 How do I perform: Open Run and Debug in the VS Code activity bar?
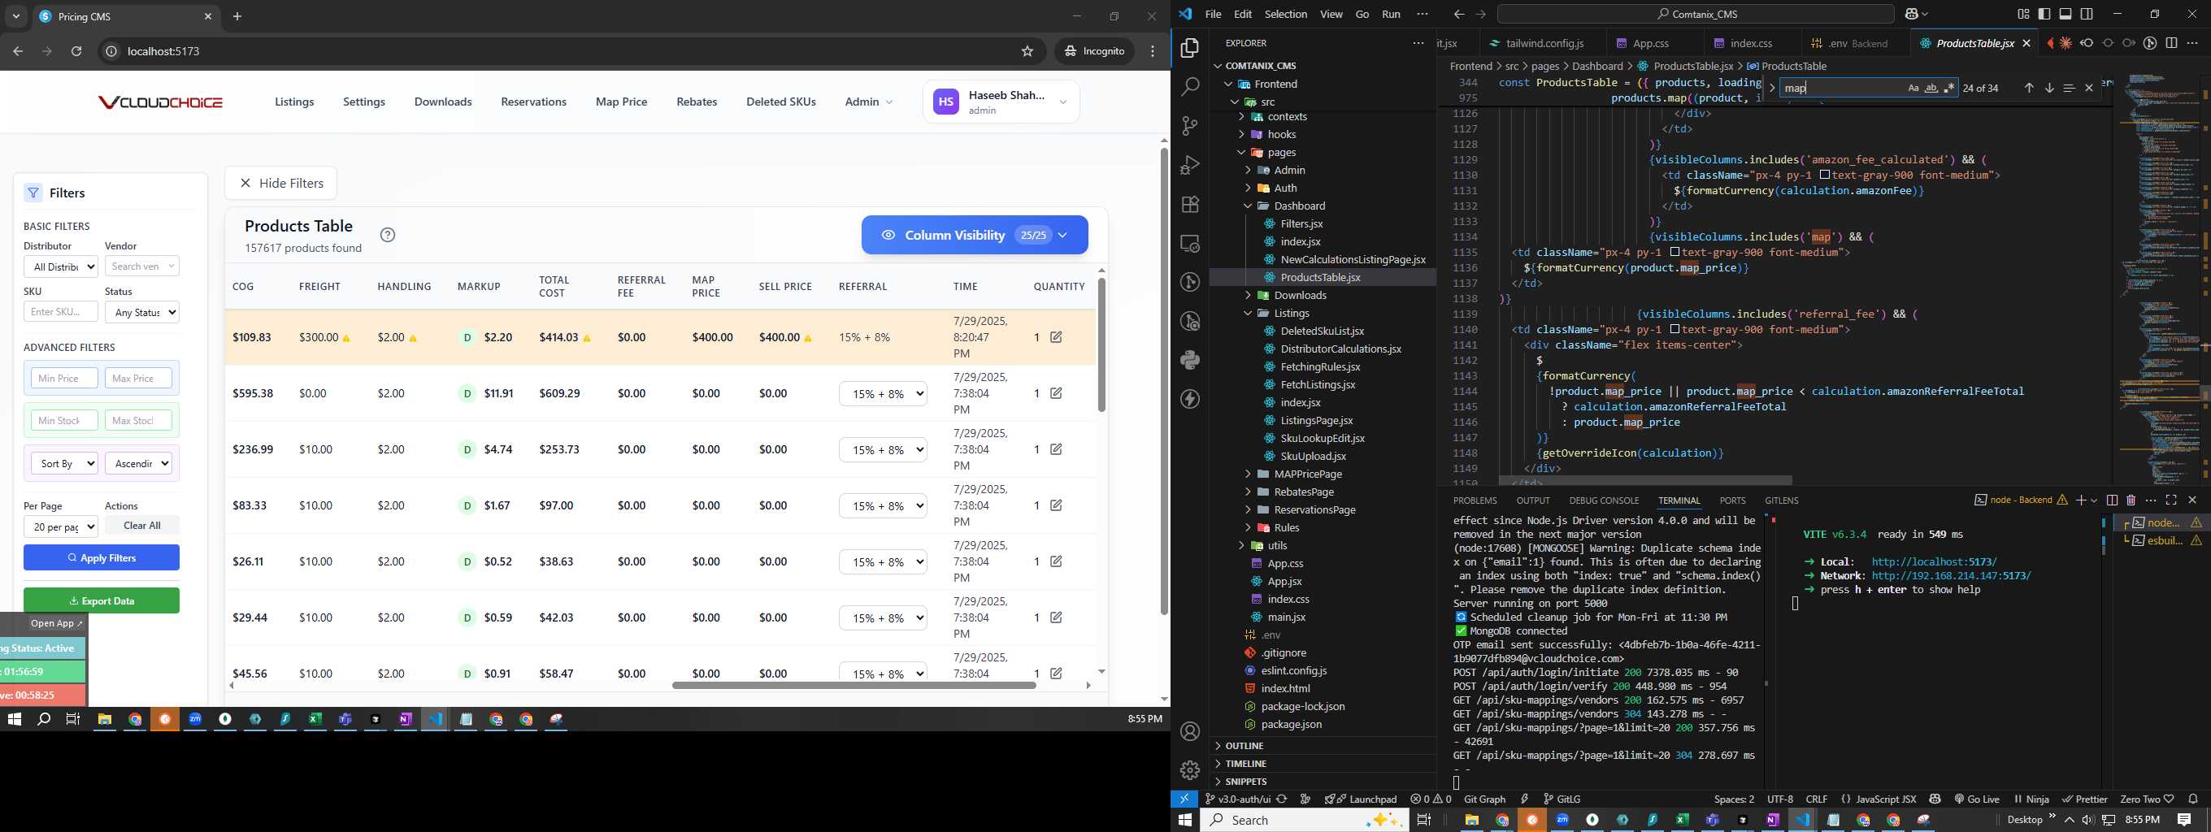(1191, 165)
